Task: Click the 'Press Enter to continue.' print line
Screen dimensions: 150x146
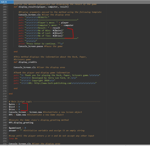Action: coord(41,44)
